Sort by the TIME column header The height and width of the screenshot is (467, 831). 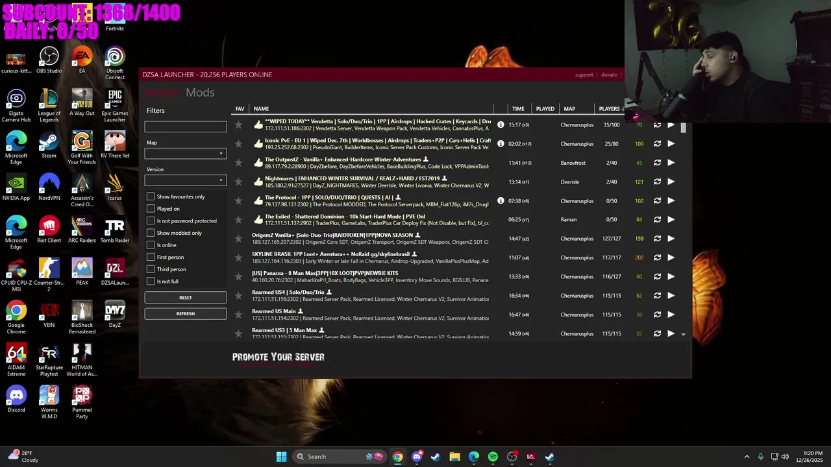point(518,109)
